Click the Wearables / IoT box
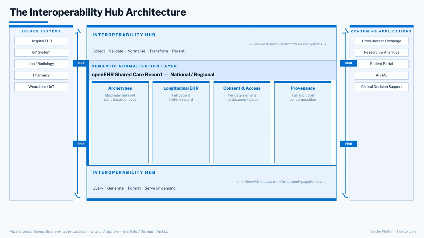The image size is (424, 238). [x=41, y=87]
